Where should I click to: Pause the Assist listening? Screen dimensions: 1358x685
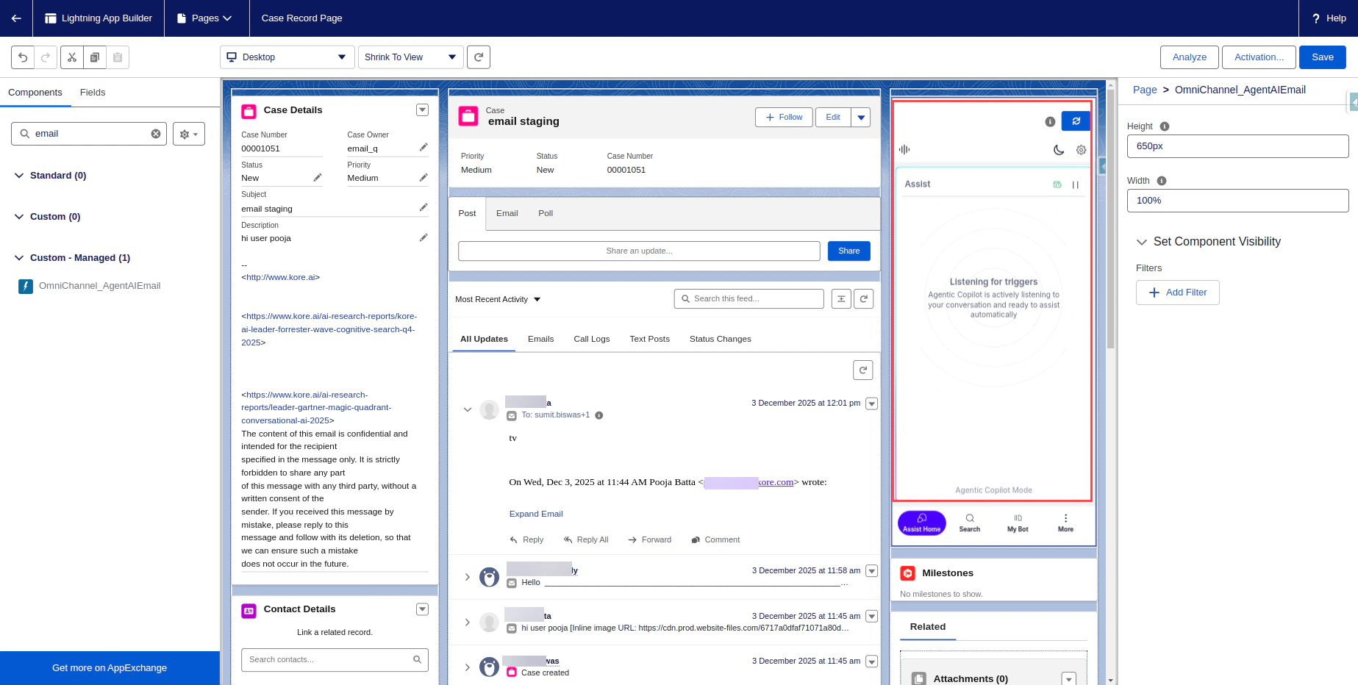(1076, 185)
